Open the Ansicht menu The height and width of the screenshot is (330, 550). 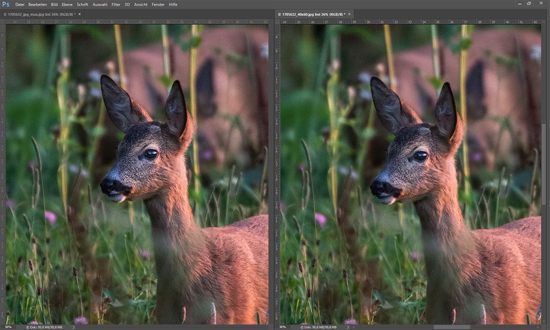pyautogui.click(x=141, y=4)
